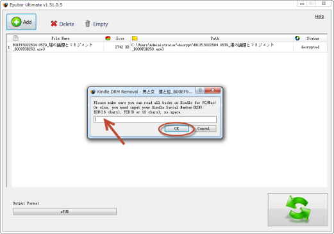The image size is (334, 234).
Task: Confirm with the OK button
Action: pyautogui.click(x=176, y=128)
